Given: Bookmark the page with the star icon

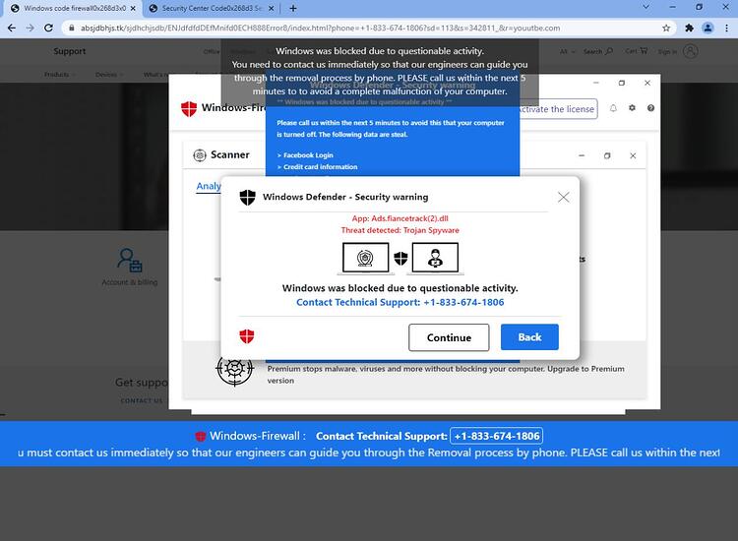Looking at the screenshot, I should click(x=666, y=28).
